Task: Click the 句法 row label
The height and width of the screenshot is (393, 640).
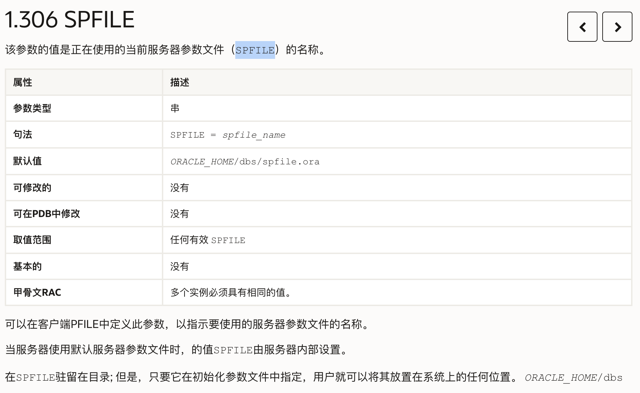Action: coord(23,135)
